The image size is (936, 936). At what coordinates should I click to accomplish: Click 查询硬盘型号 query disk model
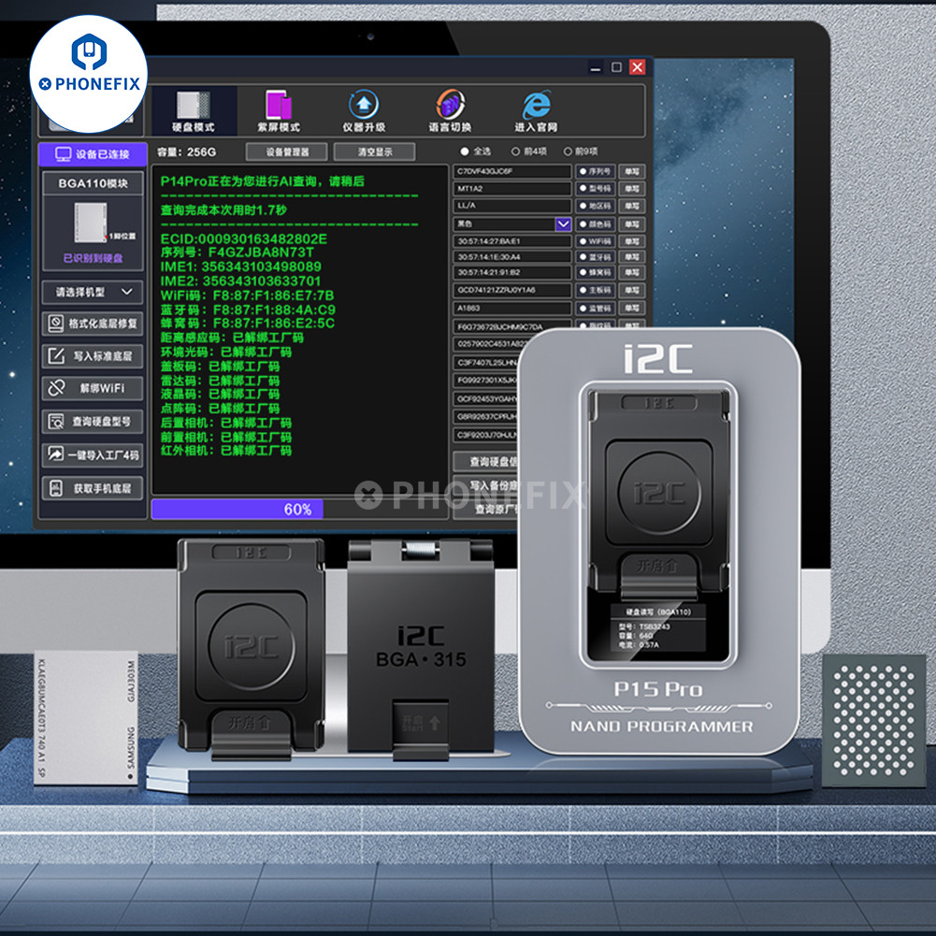click(93, 421)
